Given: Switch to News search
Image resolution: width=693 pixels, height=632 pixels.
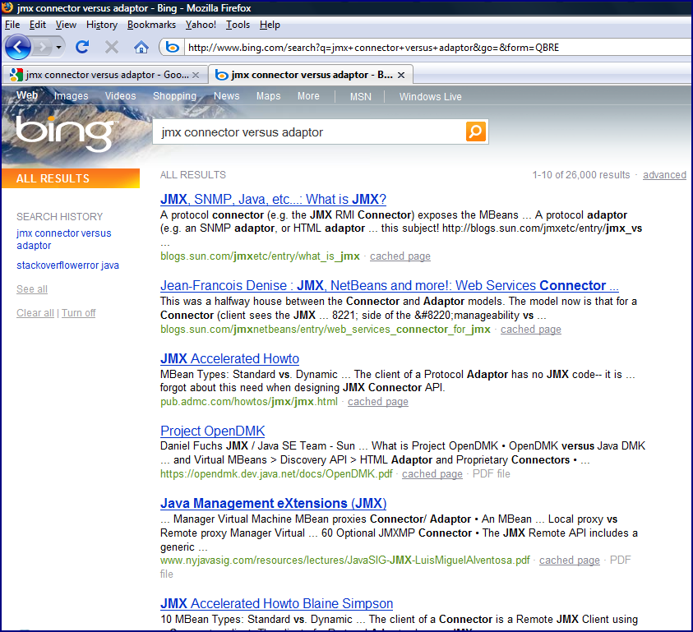Looking at the screenshot, I should [227, 96].
